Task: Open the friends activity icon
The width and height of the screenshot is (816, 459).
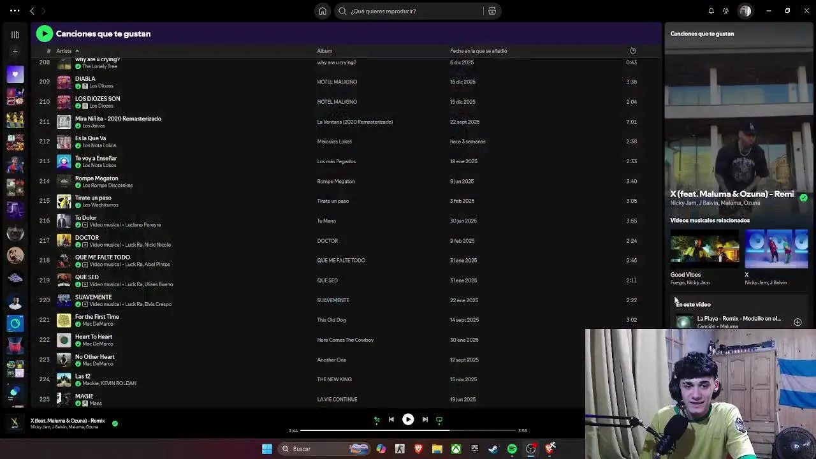Action: pos(725,11)
